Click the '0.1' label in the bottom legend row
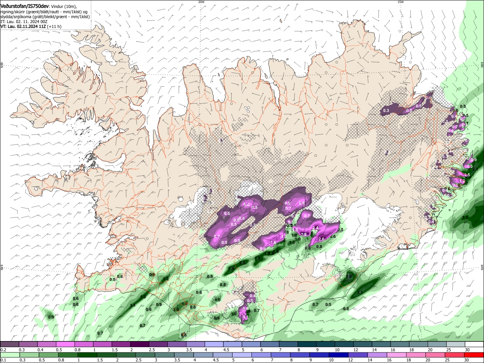Image resolution: width=484 pixels, height=363 pixels. tap(3, 360)
